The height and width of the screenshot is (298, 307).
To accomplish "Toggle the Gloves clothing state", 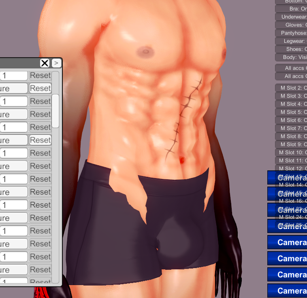I will (291, 25).
